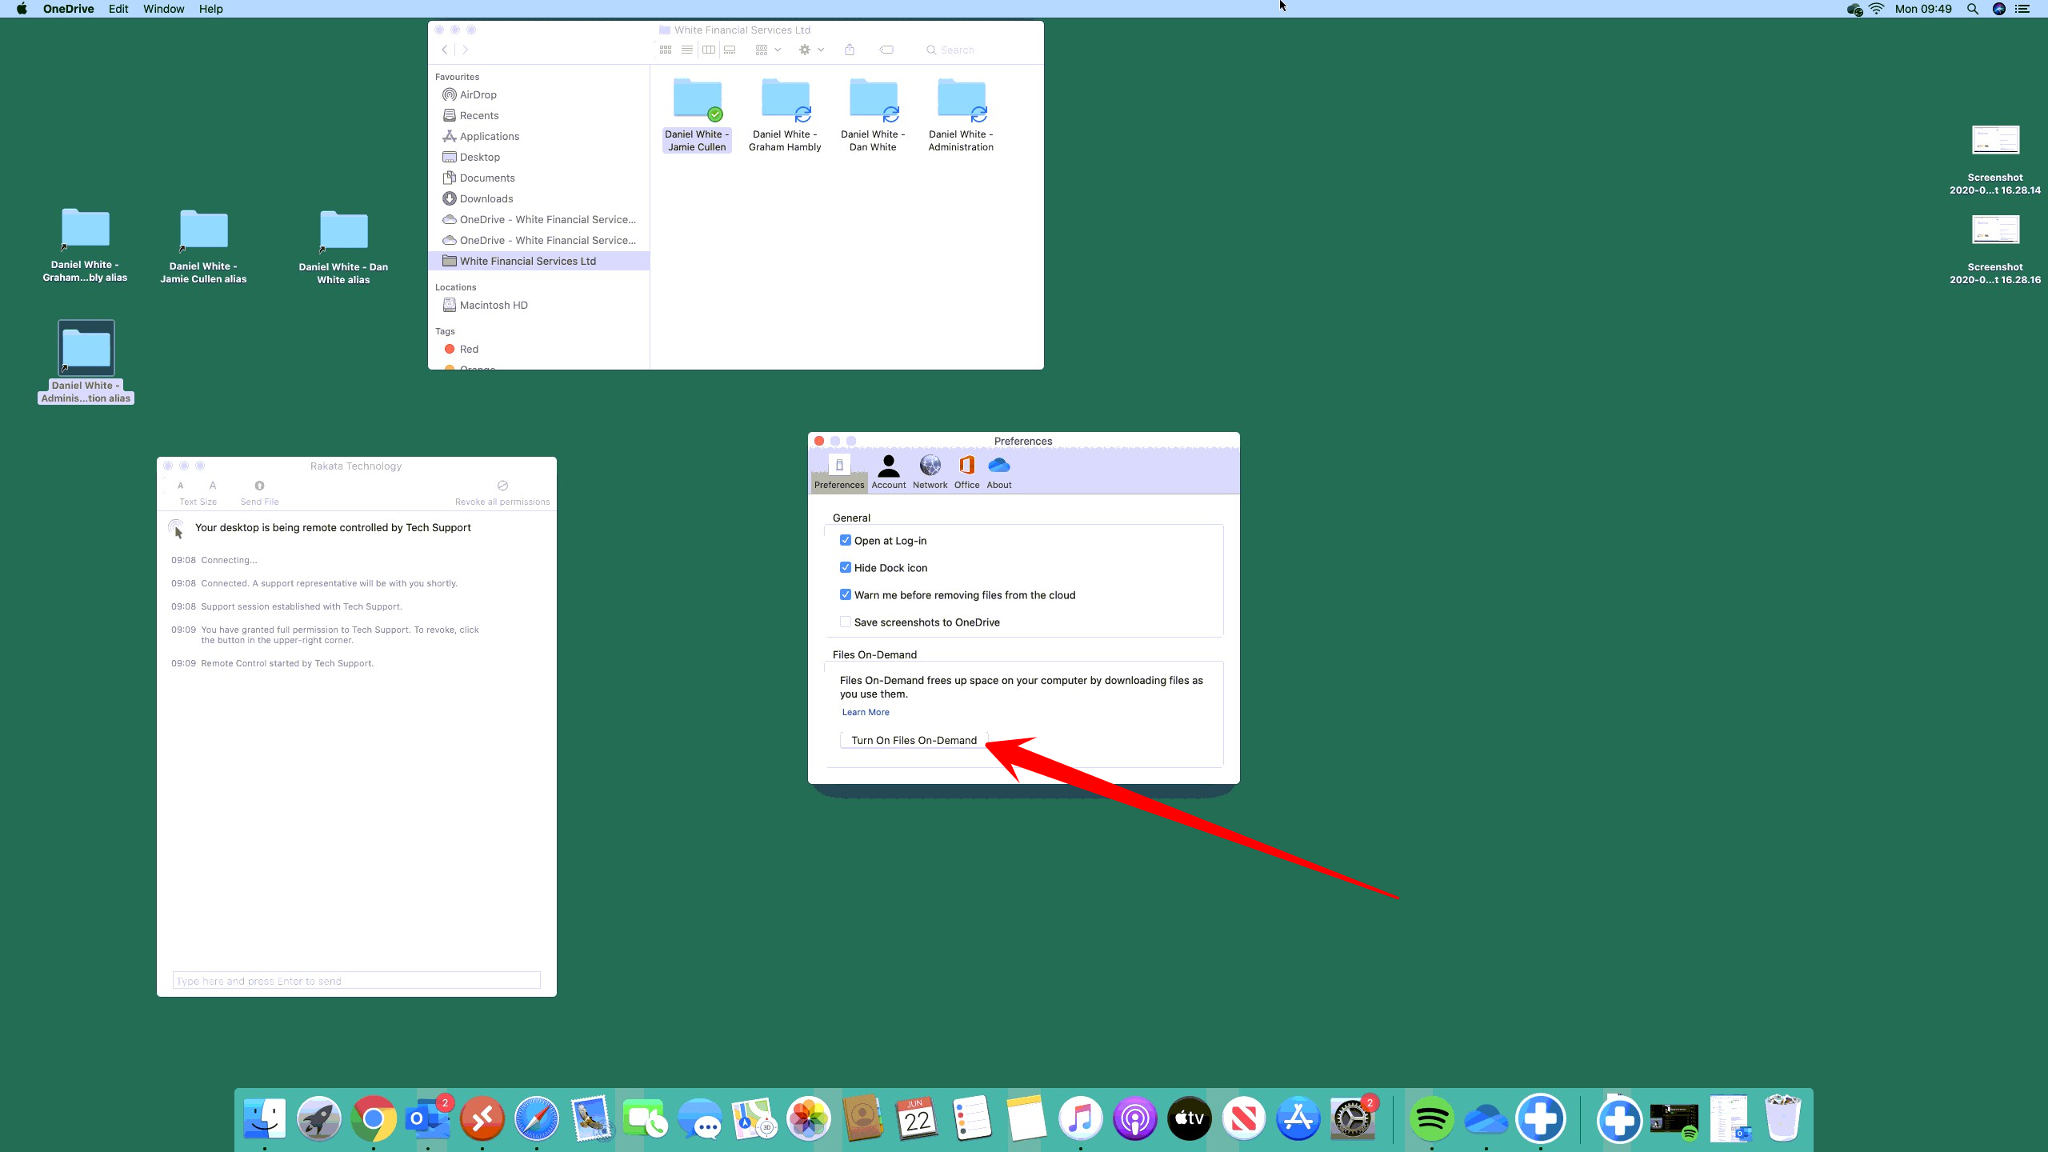Open the Window menu in menu bar

click(163, 9)
